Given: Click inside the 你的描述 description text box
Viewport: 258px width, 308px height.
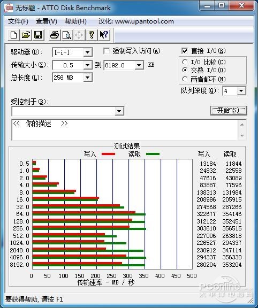Looking at the screenshot, I should pos(125,130).
